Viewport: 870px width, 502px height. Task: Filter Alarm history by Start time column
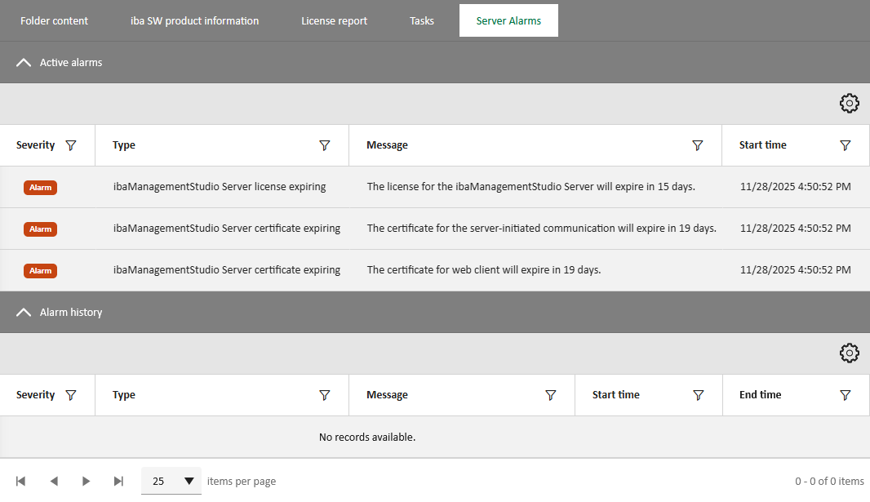click(699, 395)
